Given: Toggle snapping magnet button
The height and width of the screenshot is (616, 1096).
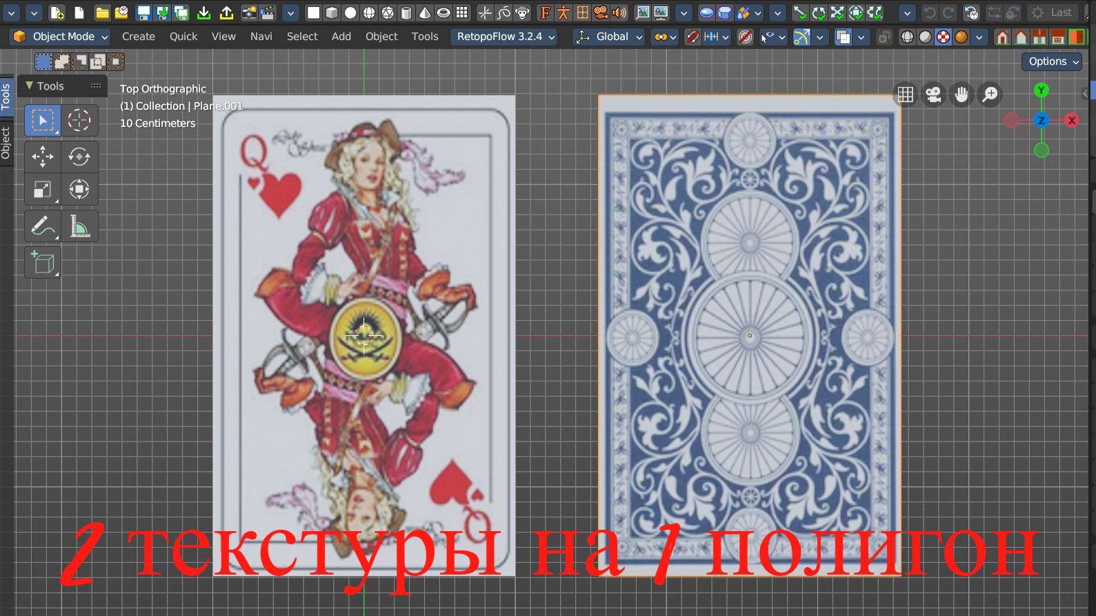Looking at the screenshot, I should tap(693, 37).
